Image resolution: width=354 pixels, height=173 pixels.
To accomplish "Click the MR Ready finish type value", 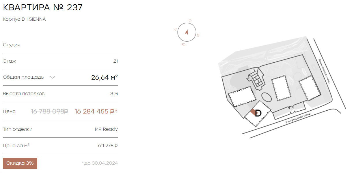I will [x=106, y=129].
